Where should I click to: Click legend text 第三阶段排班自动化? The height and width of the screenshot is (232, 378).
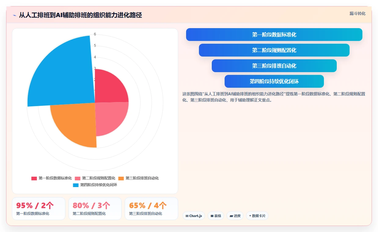pyautogui.click(x=142, y=178)
